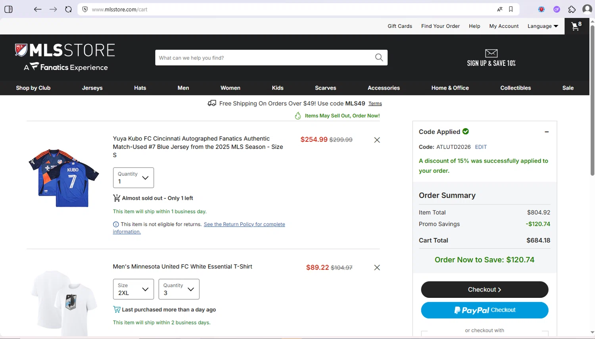Open the purple round extension icon

(x=557, y=9)
